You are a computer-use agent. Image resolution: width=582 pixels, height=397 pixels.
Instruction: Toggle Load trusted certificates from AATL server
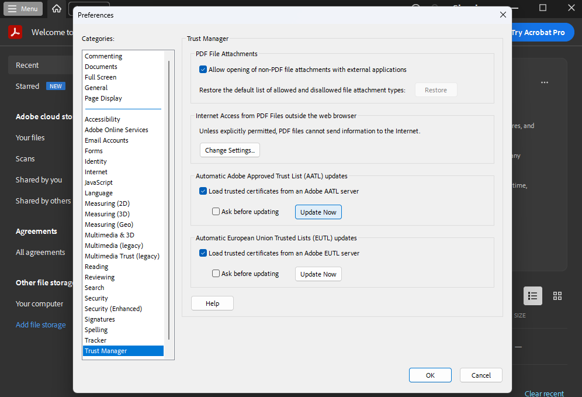(203, 191)
